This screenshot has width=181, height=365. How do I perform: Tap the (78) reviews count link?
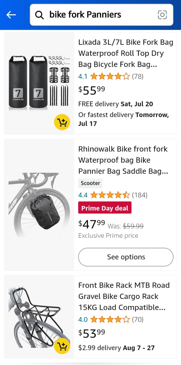[138, 76]
